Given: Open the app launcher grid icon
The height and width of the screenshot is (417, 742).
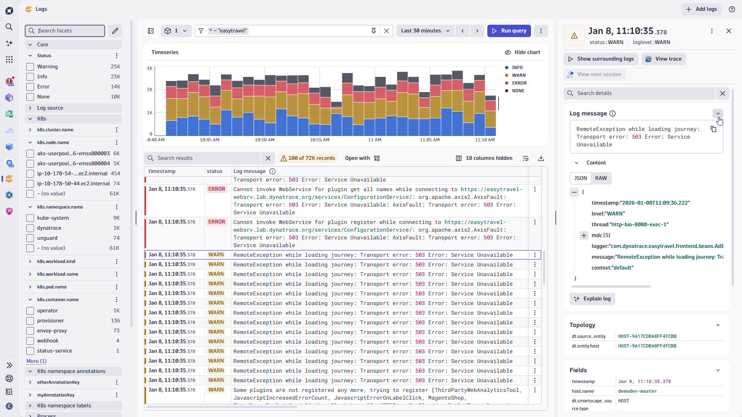Looking at the screenshot, I should click(x=9, y=59).
